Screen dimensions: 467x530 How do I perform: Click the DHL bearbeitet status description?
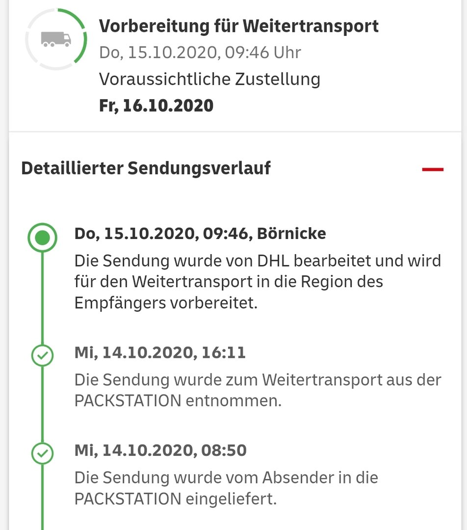click(x=258, y=282)
